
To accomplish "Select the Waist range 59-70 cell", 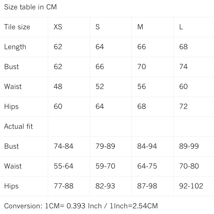I will [105, 166].
